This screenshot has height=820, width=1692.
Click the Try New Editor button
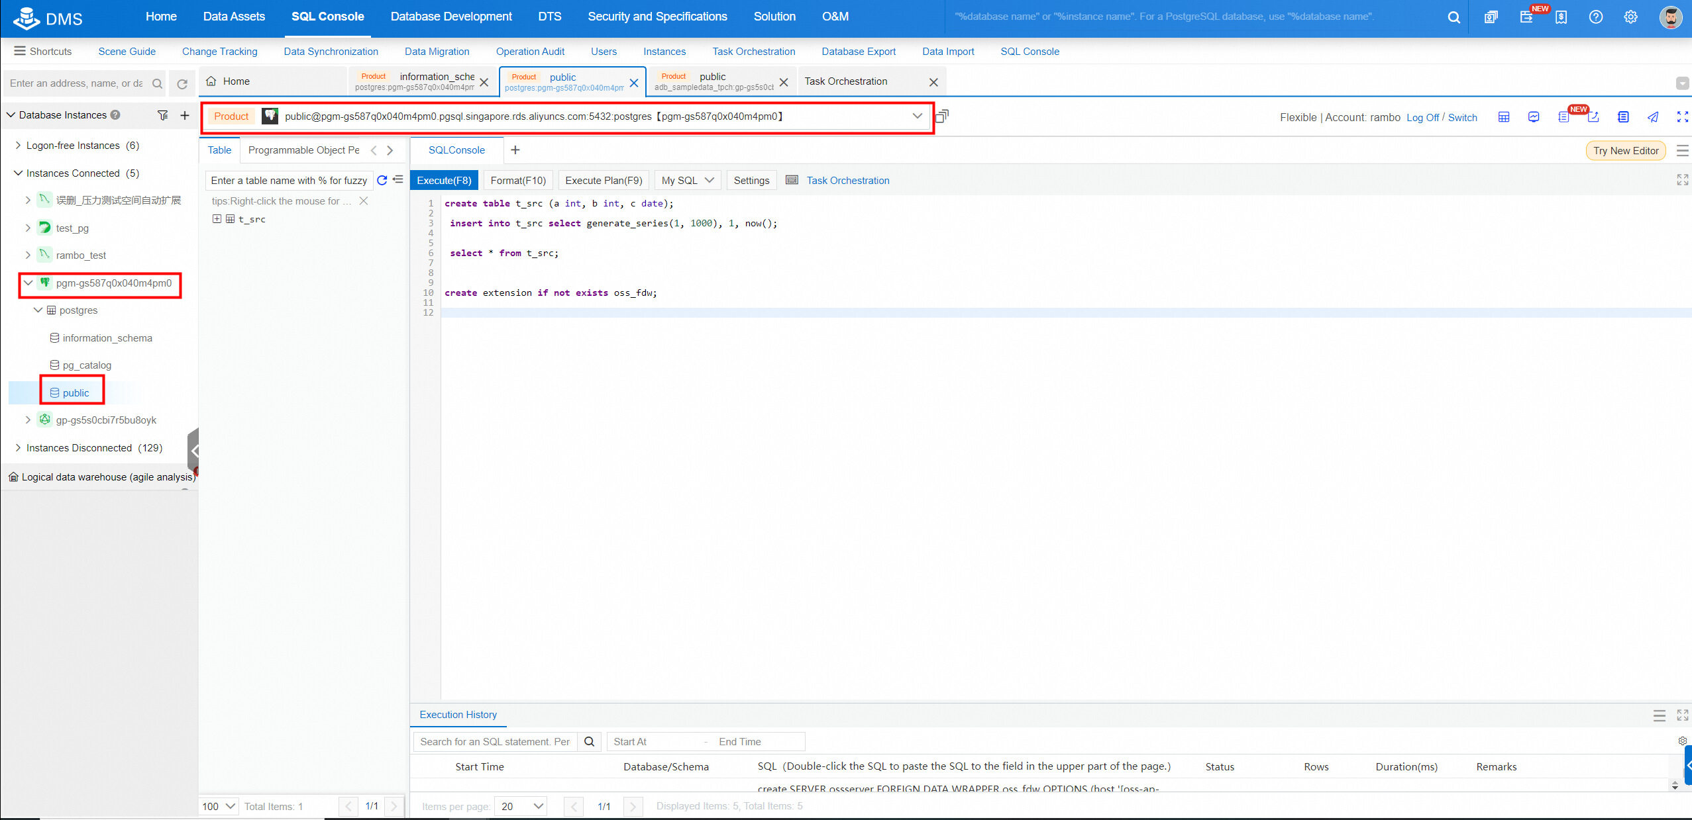[x=1625, y=151]
